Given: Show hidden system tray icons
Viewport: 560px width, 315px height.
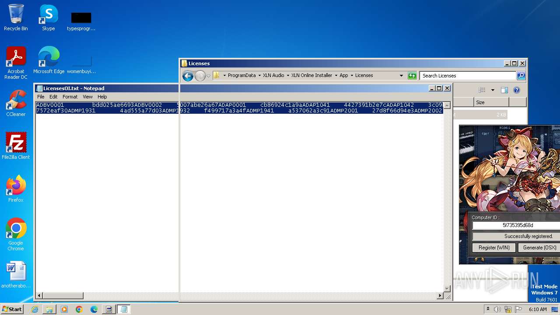Looking at the screenshot, I should (x=488, y=309).
